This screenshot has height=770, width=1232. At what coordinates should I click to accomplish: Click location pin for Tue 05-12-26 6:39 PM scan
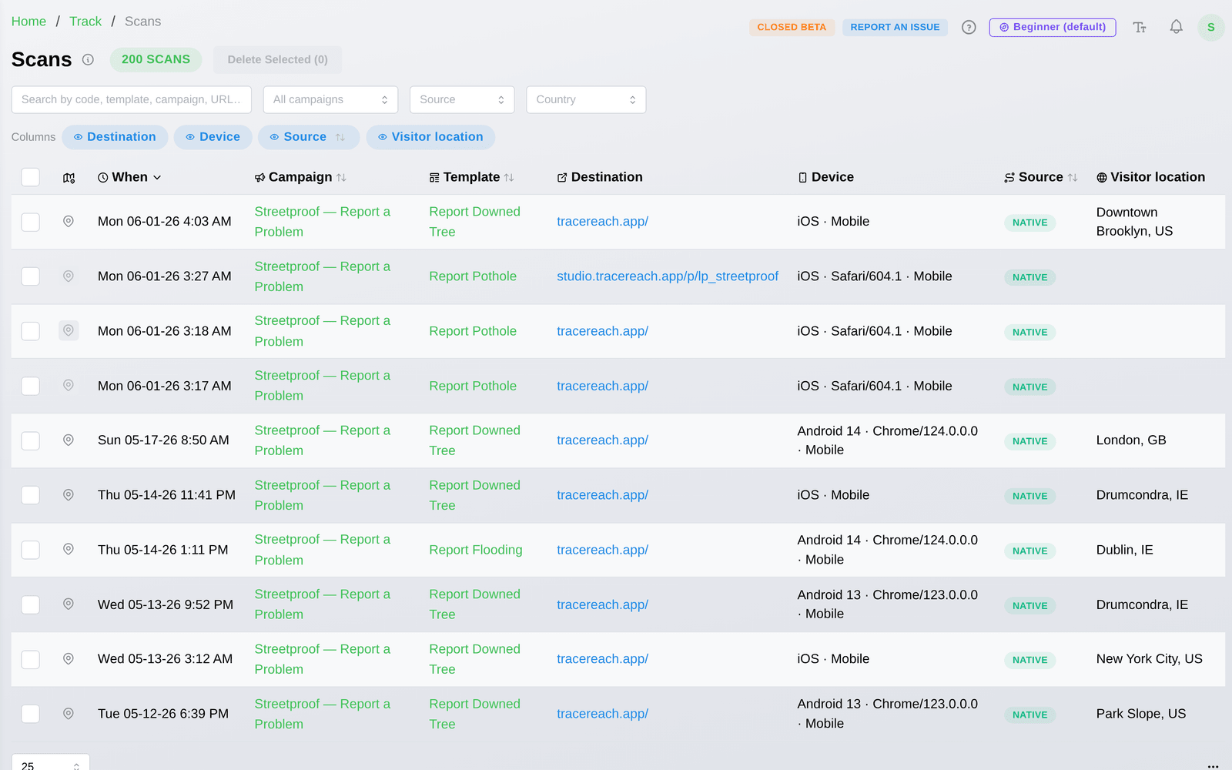pos(69,714)
